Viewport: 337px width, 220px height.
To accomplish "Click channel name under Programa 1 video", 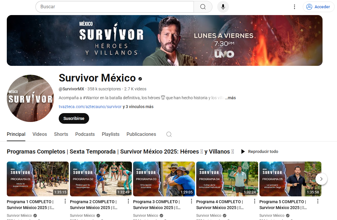I will pyautogui.click(x=19, y=216).
